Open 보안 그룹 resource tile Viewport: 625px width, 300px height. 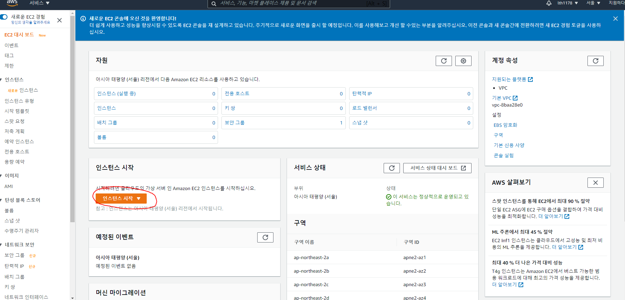click(284, 123)
